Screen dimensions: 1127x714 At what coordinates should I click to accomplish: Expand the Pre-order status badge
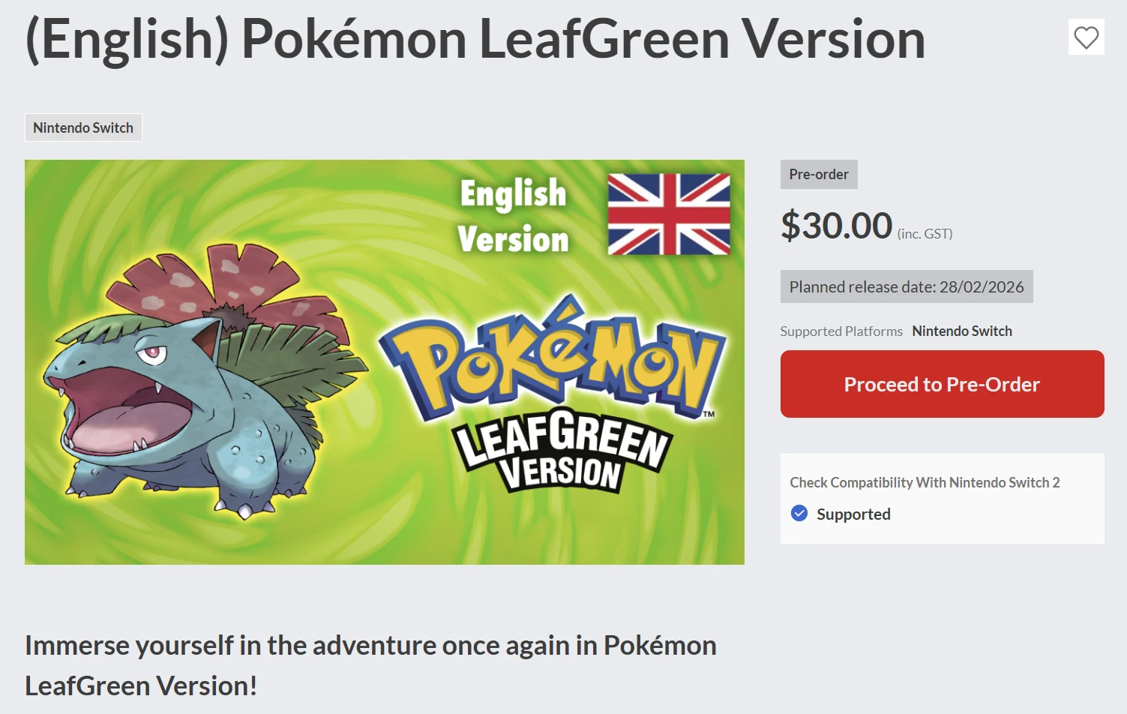(x=819, y=174)
